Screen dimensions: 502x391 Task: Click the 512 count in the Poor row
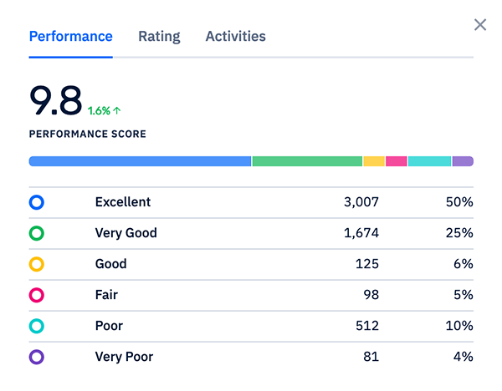coord(366,326)
